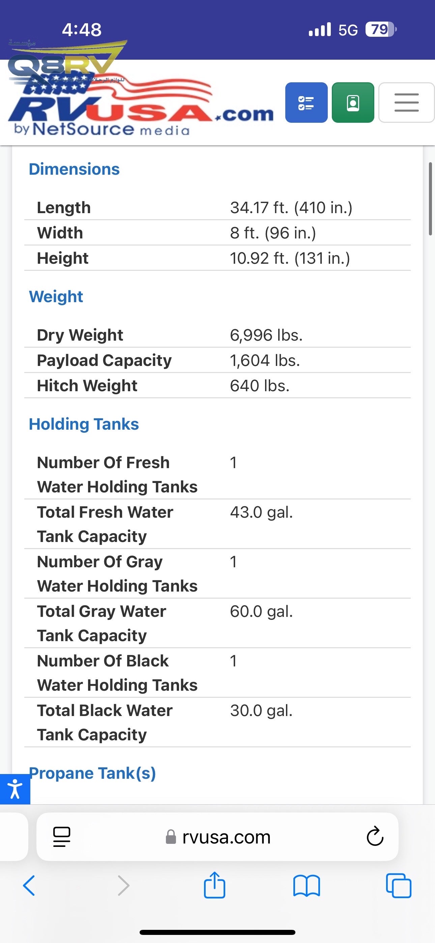Image resolution: width=435 pixels, height=943 pixels.
Task: Tap the blue checklist icon button
Action: pos(306,103)
